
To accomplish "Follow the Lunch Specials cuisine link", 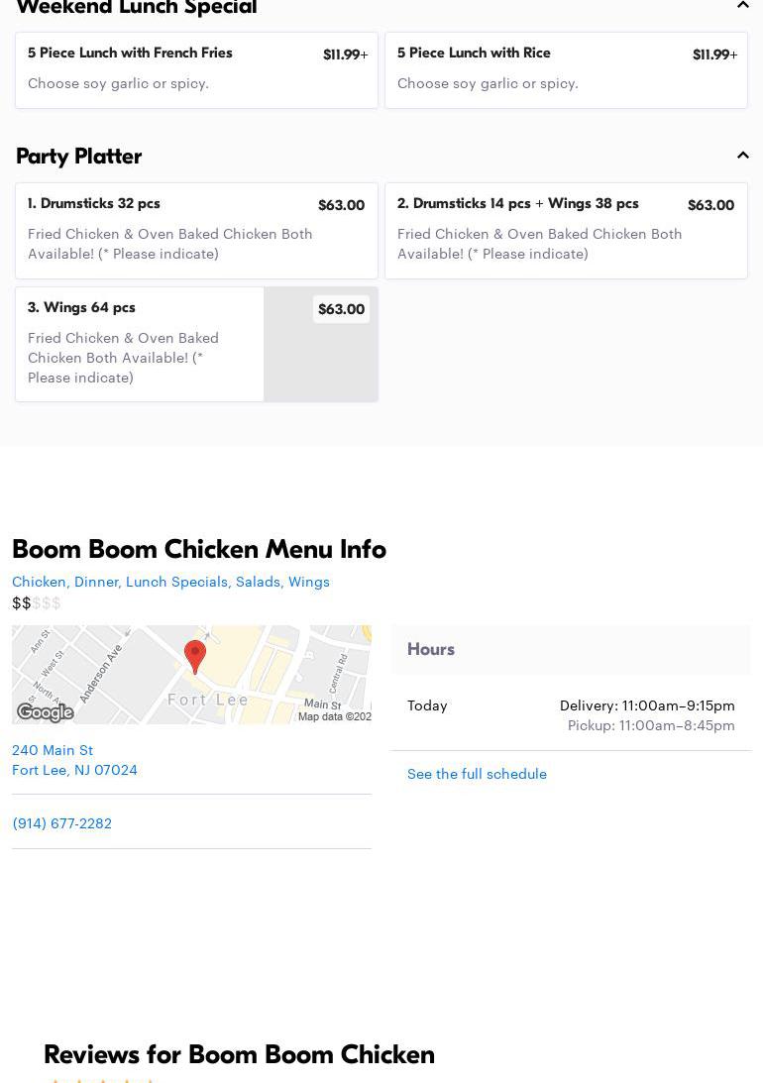I will pyautogui.click(x=177, y=582).
